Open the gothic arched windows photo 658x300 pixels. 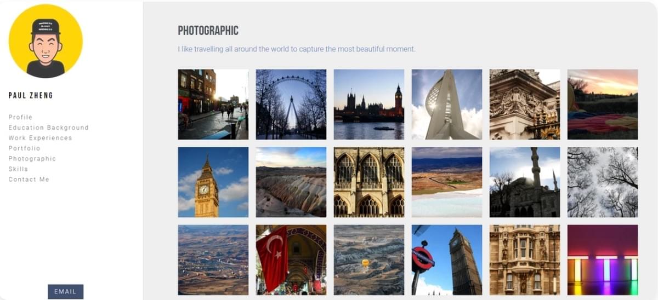click(x=369, y=182)
